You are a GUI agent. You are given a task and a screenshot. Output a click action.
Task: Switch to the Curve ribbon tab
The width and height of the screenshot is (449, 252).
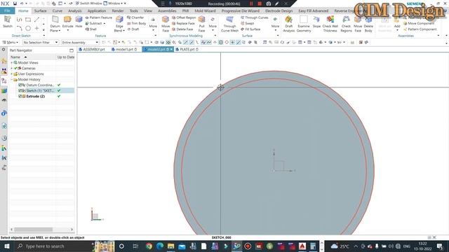click(58, 11)
